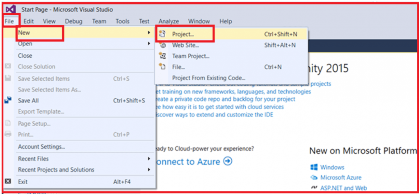
Task: Select Account Settings menu entry
Action: click(41, 147)
